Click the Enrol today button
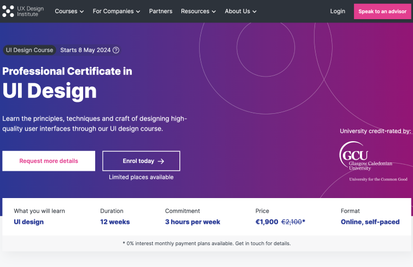Viewport: 413px width, 267px height. click(141, 161)
